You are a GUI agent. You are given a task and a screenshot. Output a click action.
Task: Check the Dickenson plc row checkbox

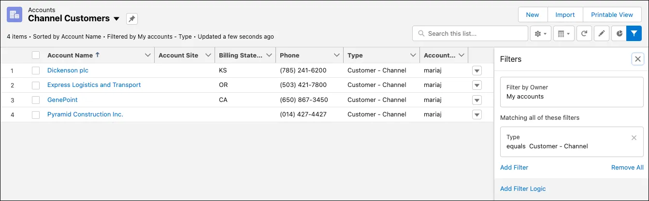tap(36, 71)
